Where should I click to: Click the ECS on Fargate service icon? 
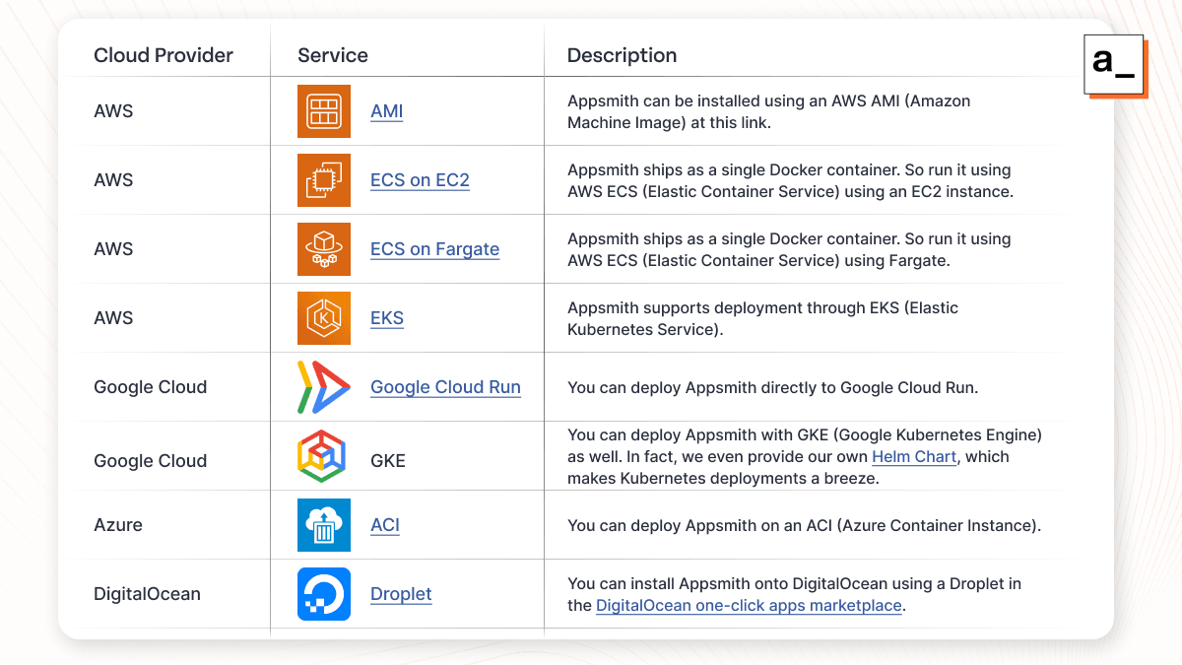click(x=324, y=248)
